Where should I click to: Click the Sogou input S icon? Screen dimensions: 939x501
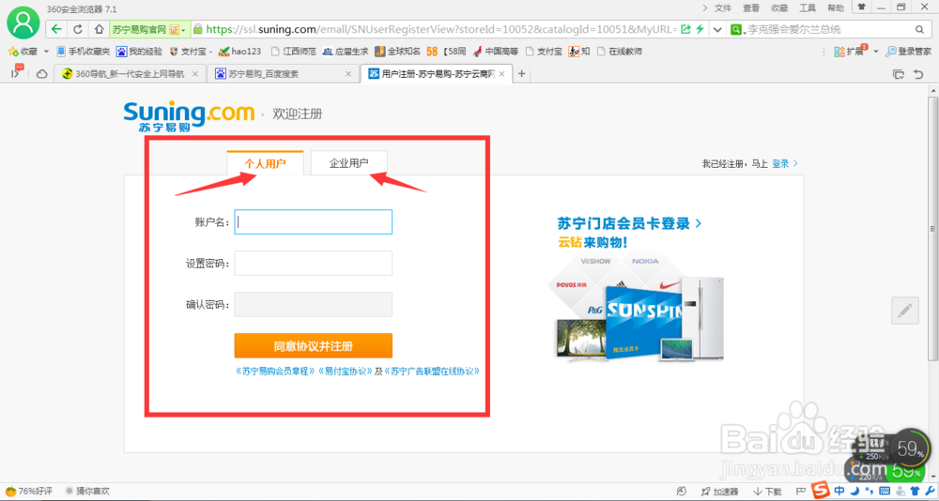coord(823,491)
